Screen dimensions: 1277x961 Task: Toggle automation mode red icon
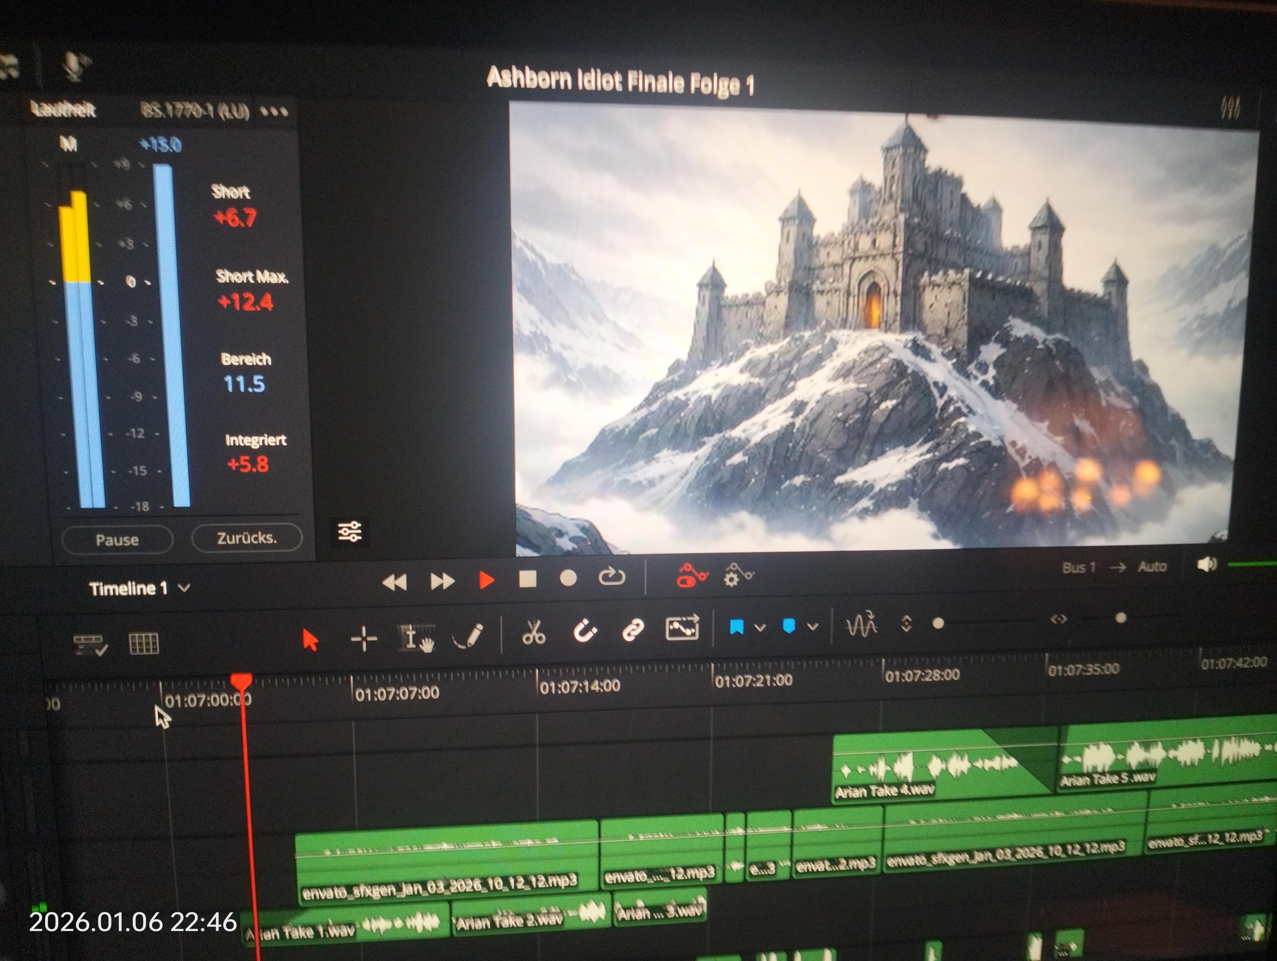click(691, 576)
